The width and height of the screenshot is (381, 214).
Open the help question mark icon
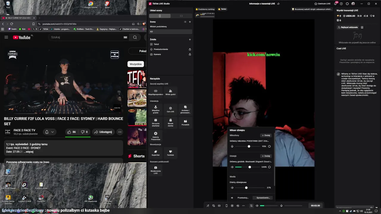(341, 4)
